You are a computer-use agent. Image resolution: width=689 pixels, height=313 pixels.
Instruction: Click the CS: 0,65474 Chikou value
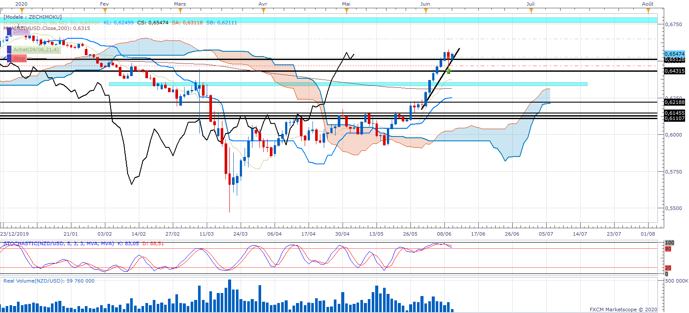point(153,23)
